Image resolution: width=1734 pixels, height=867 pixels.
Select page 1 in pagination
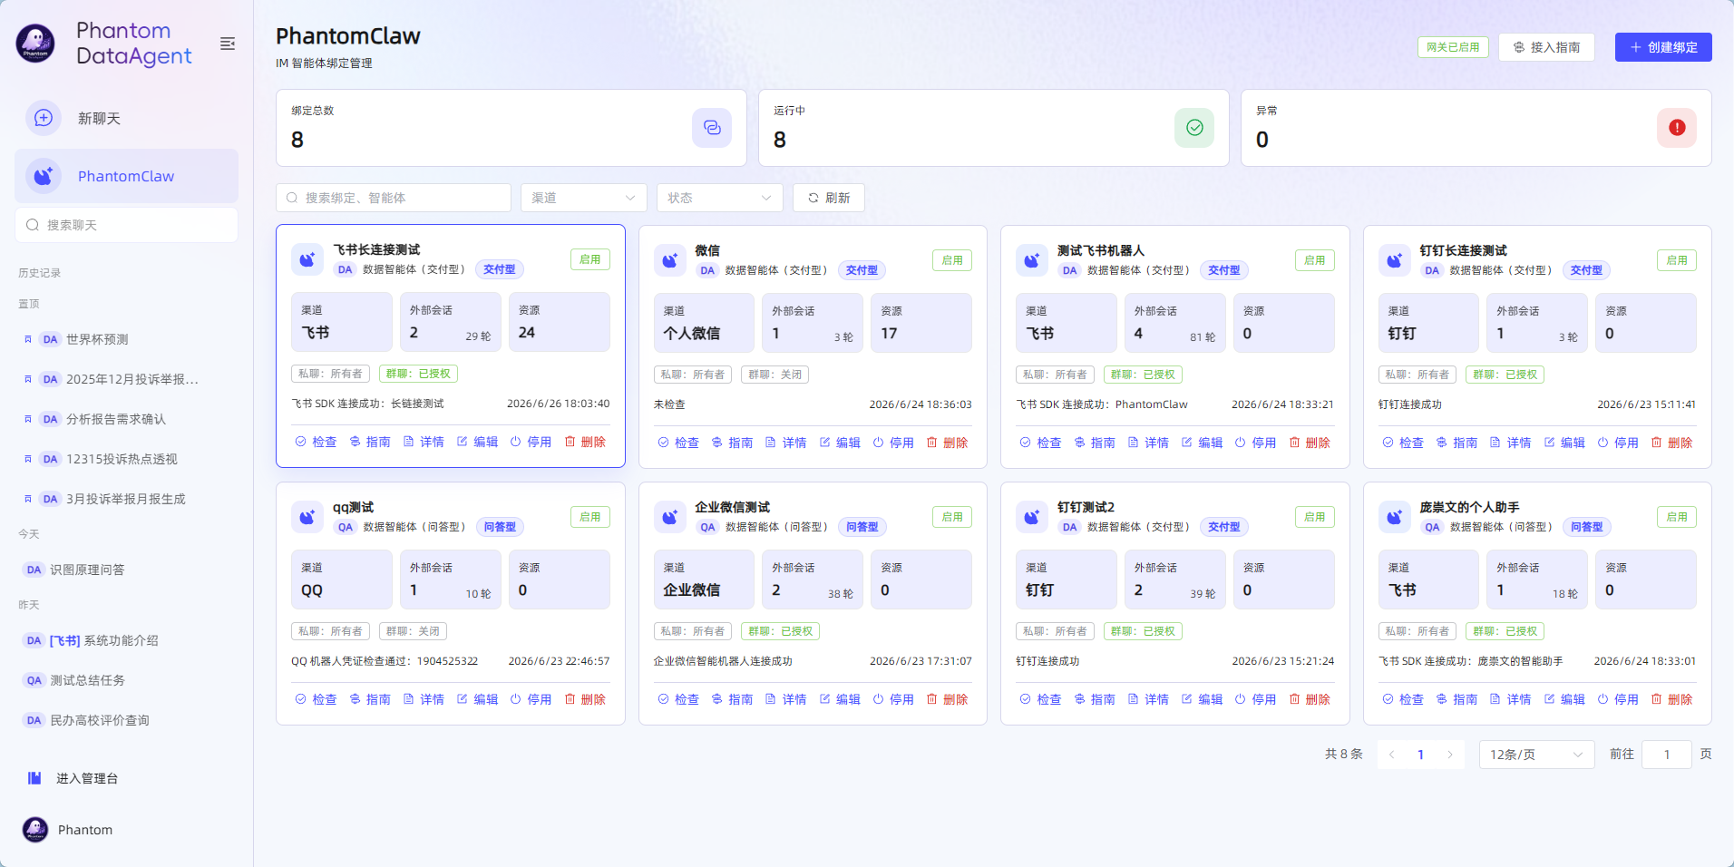(x=1420, y=755)
